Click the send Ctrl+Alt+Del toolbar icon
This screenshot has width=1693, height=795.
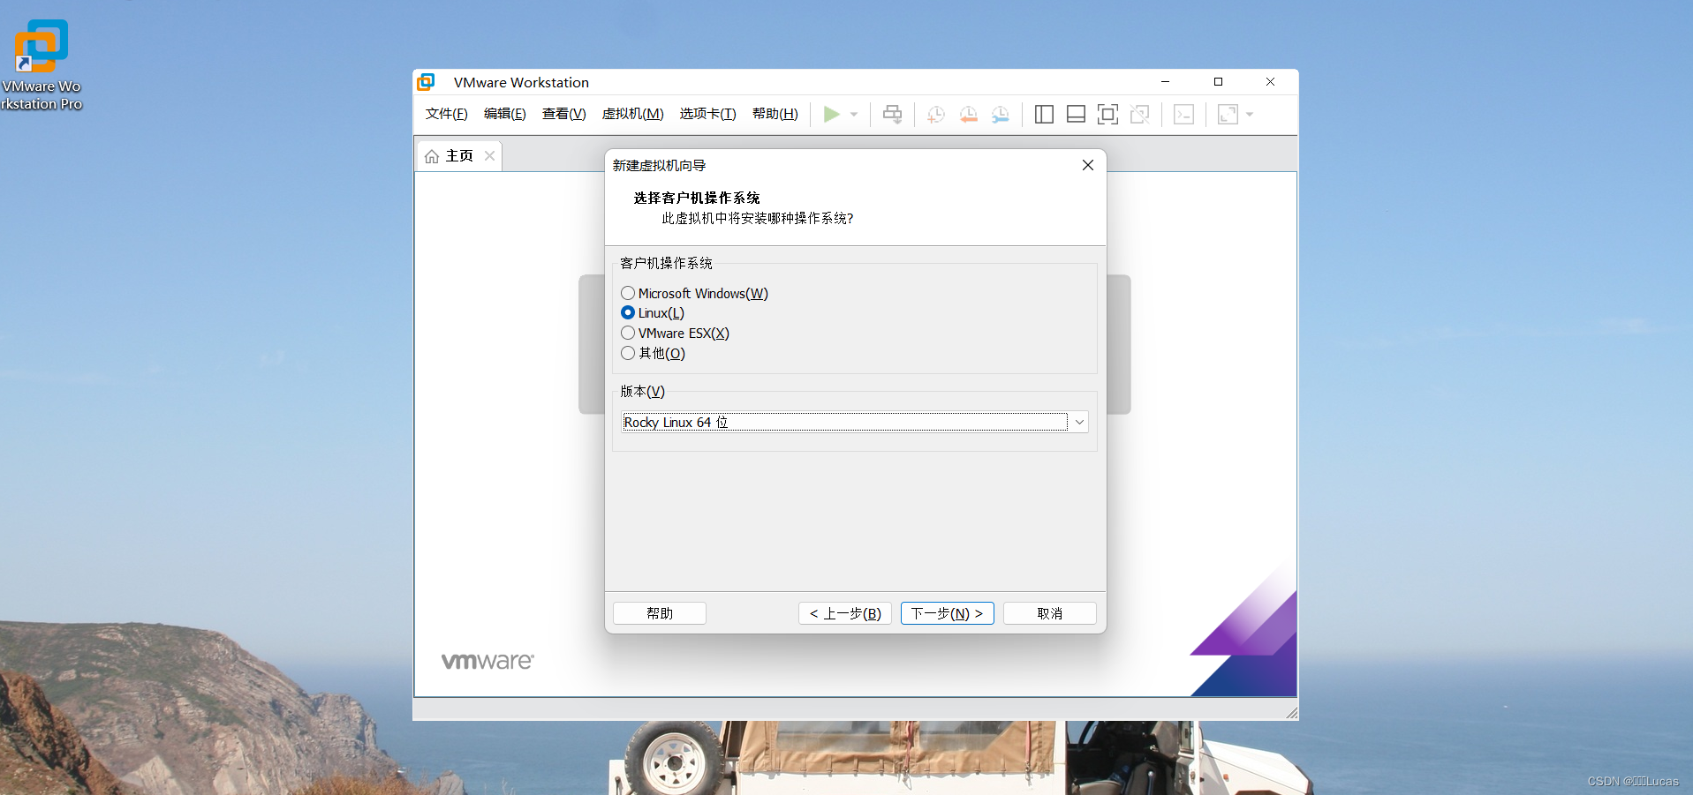(x=893, y=115)
